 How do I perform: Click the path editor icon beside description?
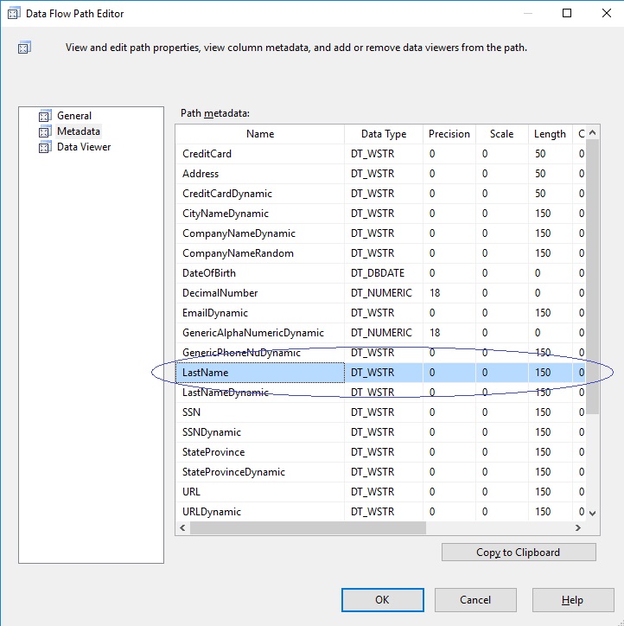[24, 47]
